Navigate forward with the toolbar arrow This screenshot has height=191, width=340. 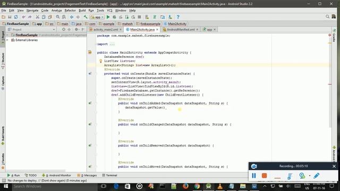point(78,17)
